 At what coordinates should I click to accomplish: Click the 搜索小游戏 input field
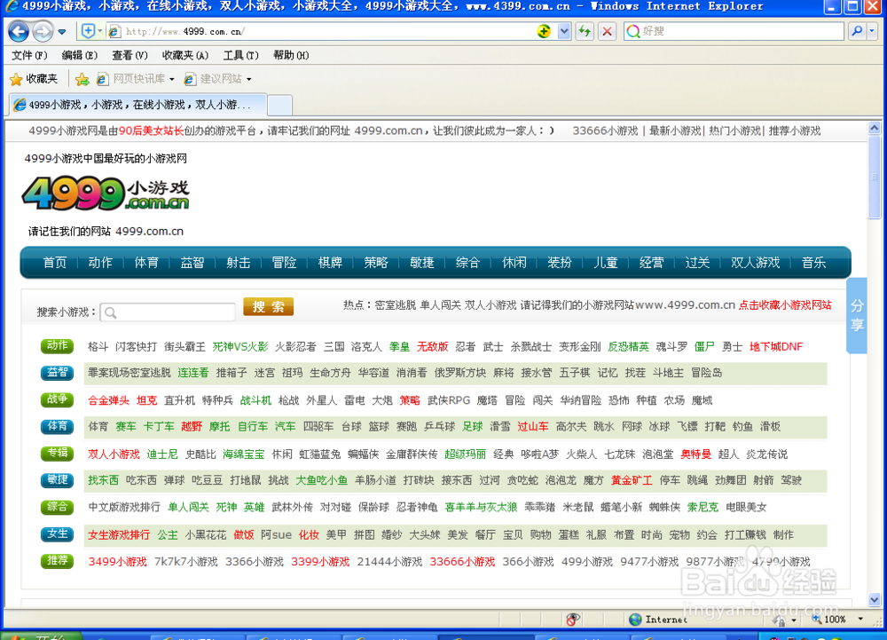click(168, 312)
